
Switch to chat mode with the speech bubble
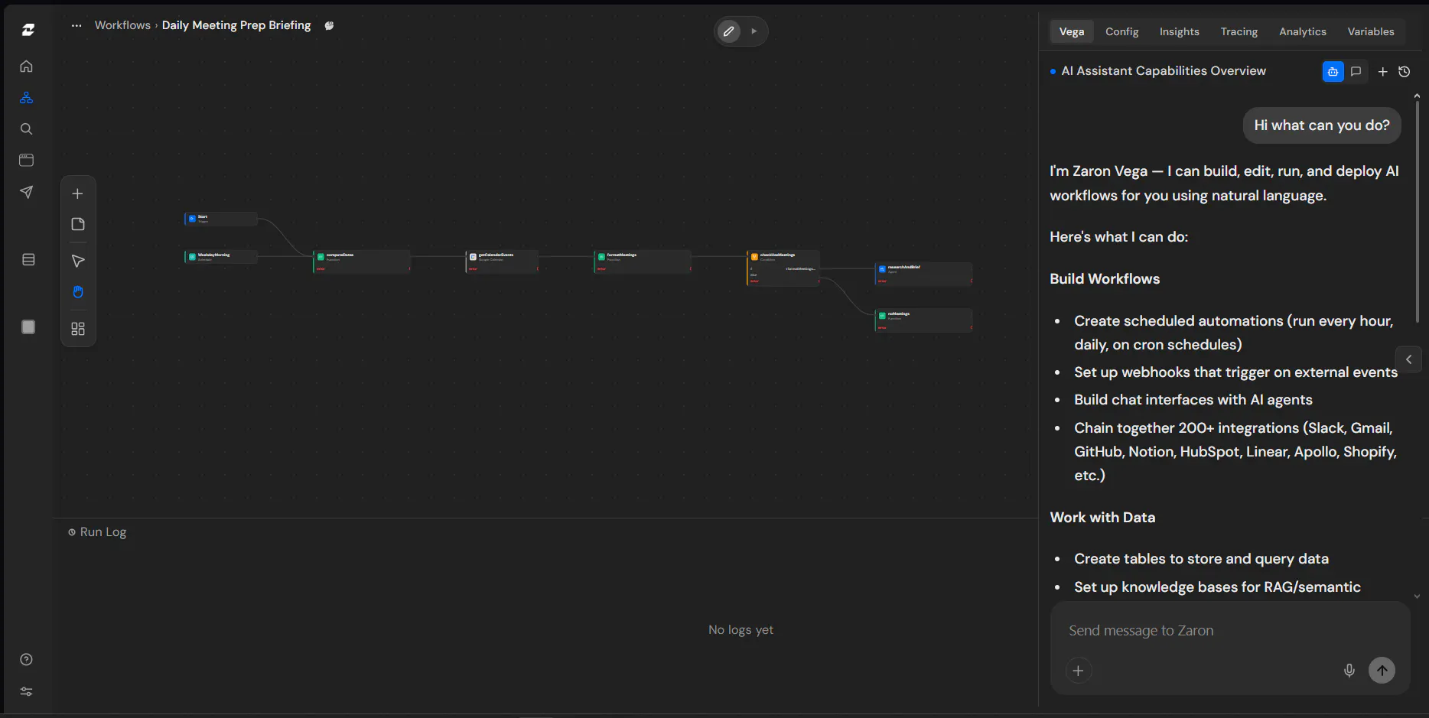(1356, 72)
